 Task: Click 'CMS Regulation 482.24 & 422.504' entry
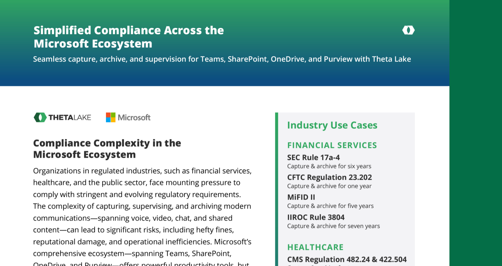[x=347, y=259]
